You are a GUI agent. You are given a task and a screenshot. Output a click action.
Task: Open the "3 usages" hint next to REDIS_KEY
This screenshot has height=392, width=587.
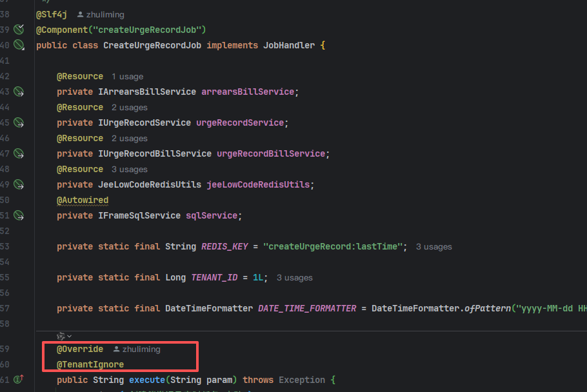pyautogui.click(x=433, y=247)
